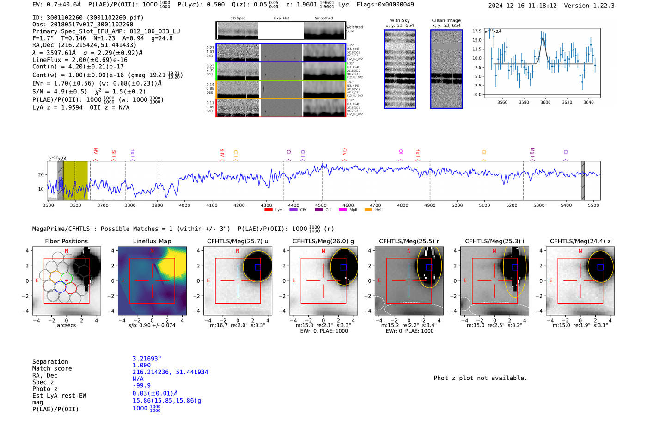
Task: Open the Clean Image cutout
Action: 446,69
